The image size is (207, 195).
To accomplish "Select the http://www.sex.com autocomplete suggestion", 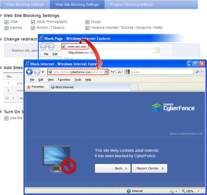I will tap(81, 53).
